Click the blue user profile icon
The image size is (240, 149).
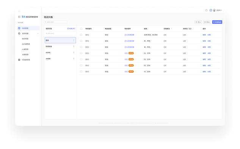point(211,10)
